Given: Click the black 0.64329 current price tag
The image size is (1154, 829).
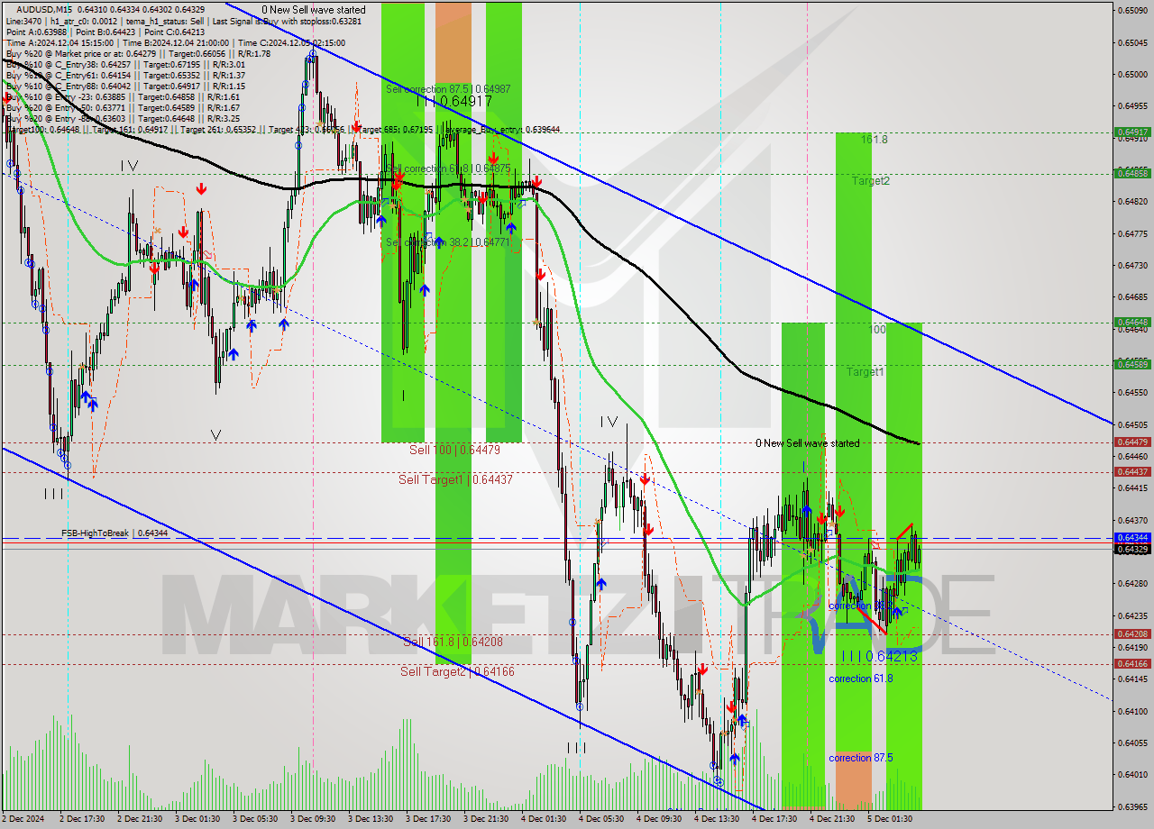Looking at the screenshot, I should pos(1132,549).
